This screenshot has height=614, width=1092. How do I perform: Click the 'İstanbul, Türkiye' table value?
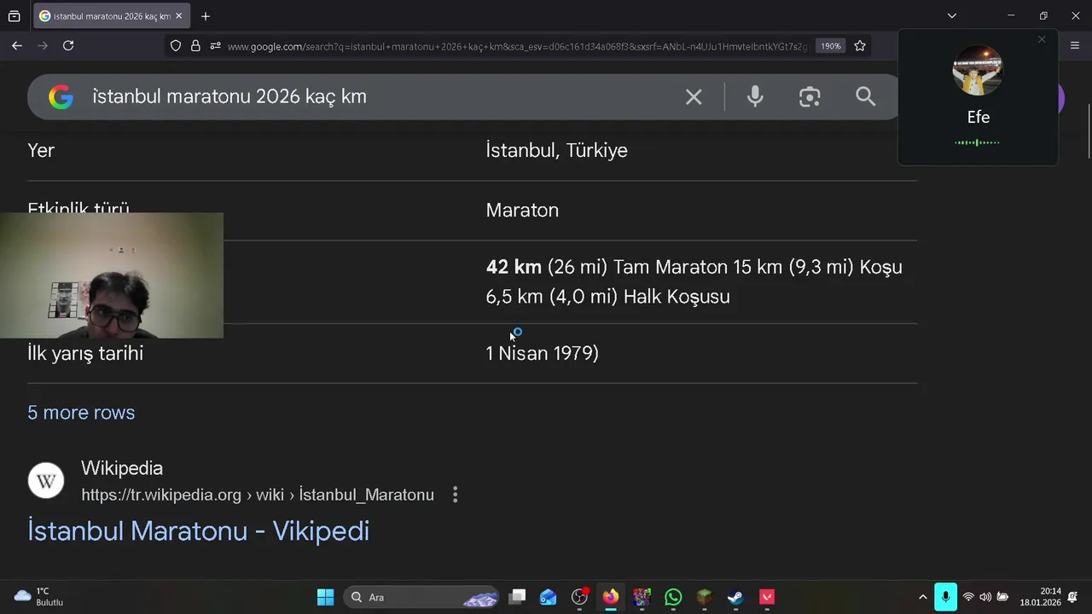(556, 151)
